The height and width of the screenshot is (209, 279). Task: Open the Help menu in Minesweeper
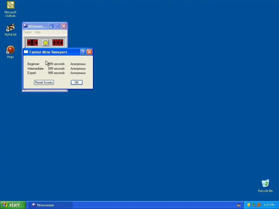point(37,32)
